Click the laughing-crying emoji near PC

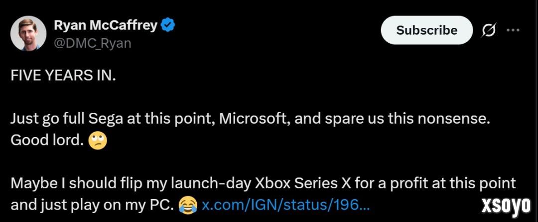click(187, 204)
